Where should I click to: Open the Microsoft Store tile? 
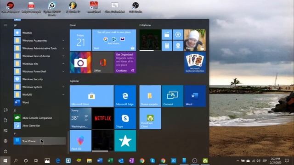tap(91, 96)
